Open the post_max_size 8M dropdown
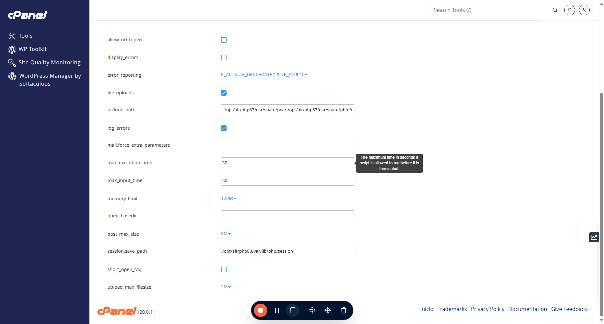Image resolution: width=604 pixels, height=324 pixels. (226, 234)
